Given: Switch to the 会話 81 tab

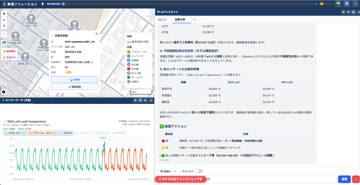Looking at the screenshot, I should (x=162, y=20).
